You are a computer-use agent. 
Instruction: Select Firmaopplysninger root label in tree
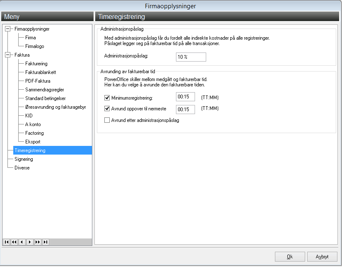coord(32,29)
